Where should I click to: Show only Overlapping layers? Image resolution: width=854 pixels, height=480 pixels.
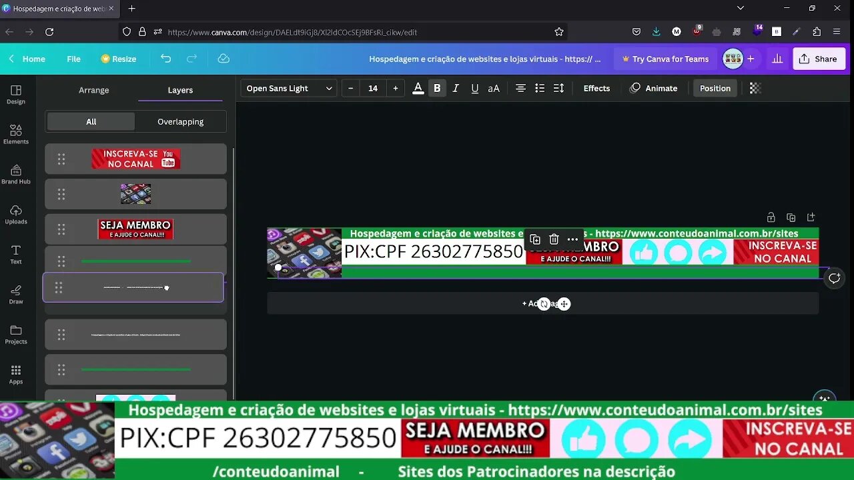pyautogui.click(x=180, y=121)
